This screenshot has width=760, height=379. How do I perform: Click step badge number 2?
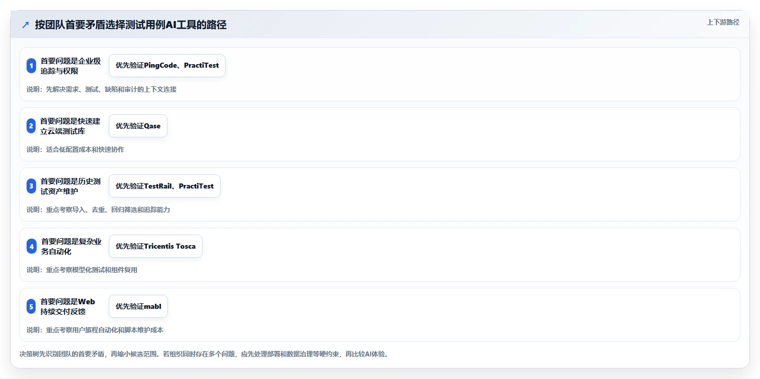[x=31, y=126]
